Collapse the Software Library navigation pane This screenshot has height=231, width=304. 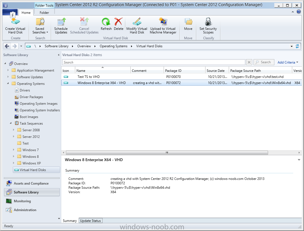point(58,55)
